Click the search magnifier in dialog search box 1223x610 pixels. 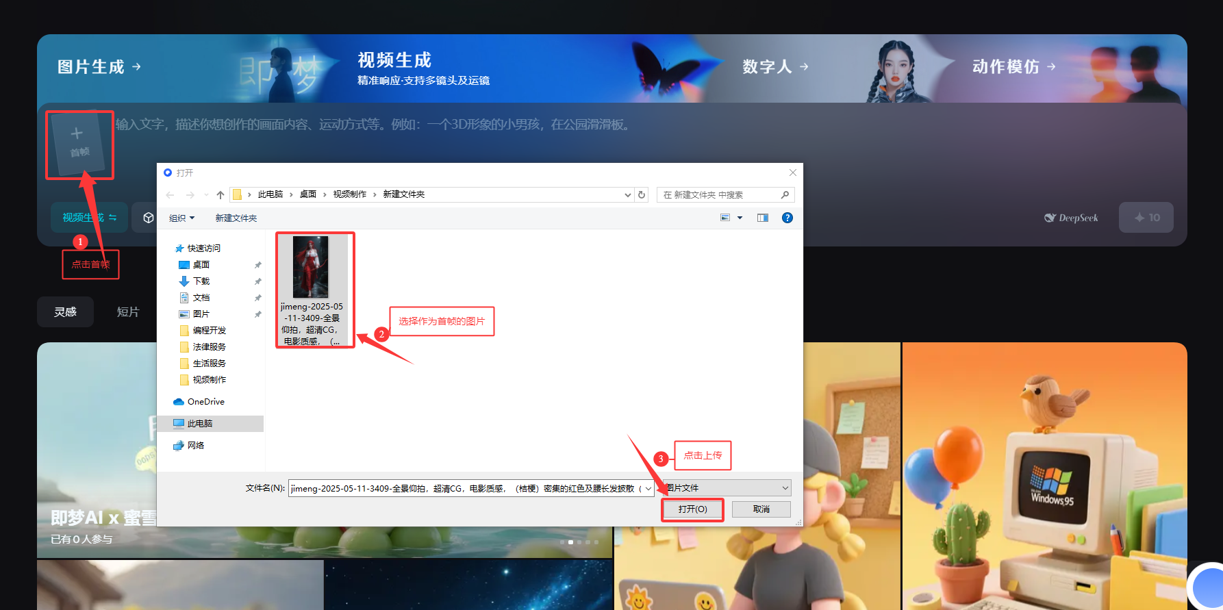785,195
